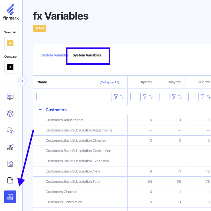Open the Compare scenario X selector

click(x=10, y=67)
